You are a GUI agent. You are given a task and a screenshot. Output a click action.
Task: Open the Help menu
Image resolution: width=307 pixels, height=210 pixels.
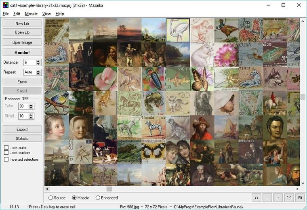pyautogui.click(x=60, y=14)
